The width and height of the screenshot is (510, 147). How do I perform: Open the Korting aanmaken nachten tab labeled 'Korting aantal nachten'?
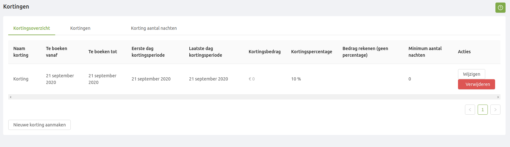pyautogui.click(x=154, y=28)
